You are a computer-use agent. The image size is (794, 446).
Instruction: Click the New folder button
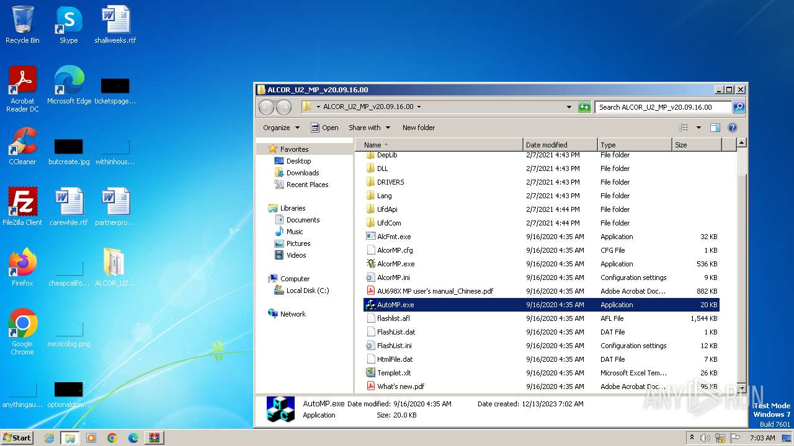click(x=419, y=128)
